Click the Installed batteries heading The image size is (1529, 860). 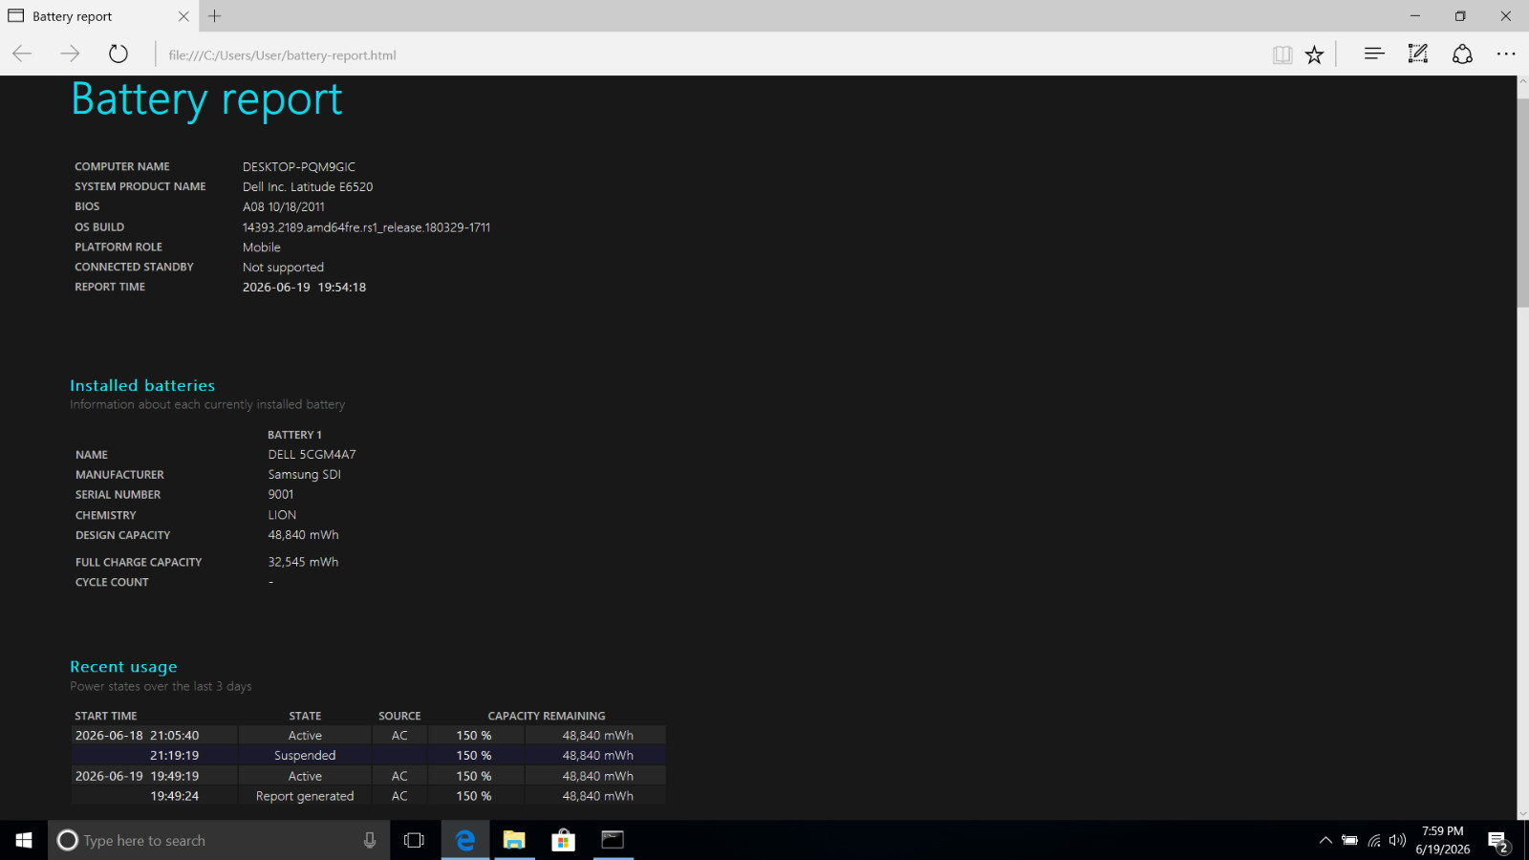pos(142,385)
